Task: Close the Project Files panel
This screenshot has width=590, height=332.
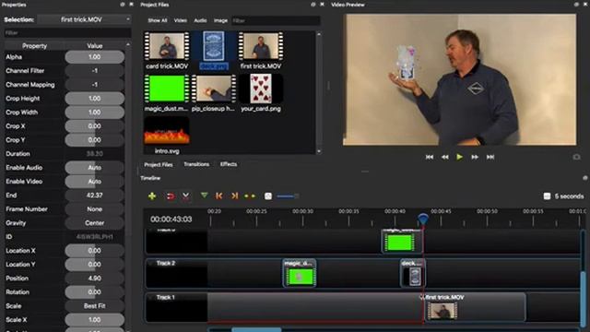Action: point(322,5)
